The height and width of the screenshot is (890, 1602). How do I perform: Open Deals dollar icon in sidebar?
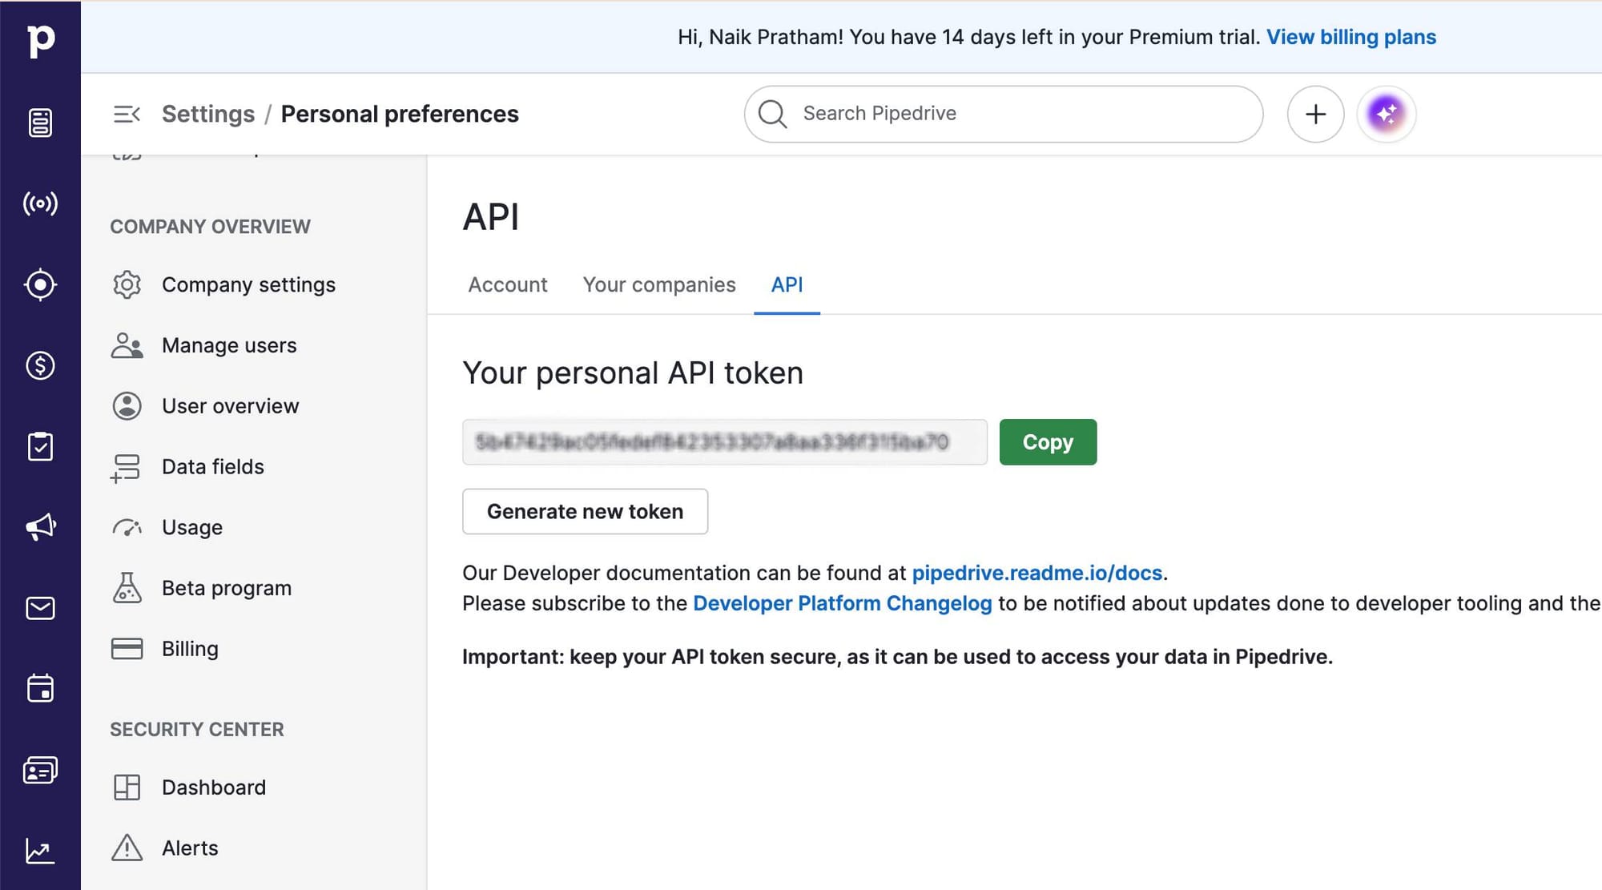pyautogui.click(x=40, y=365)
